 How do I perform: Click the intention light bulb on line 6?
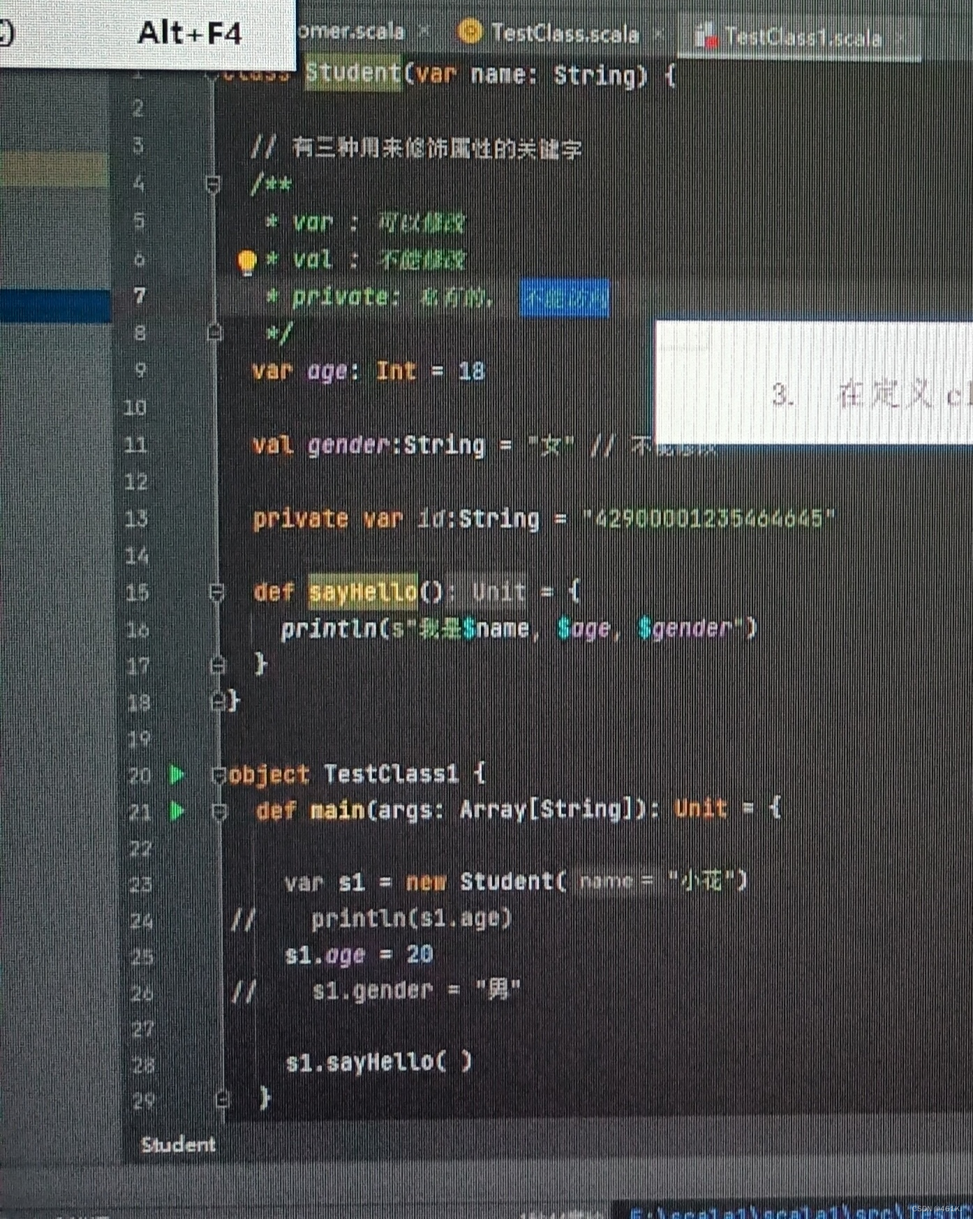pyautogui.click(x=246, y=262)
